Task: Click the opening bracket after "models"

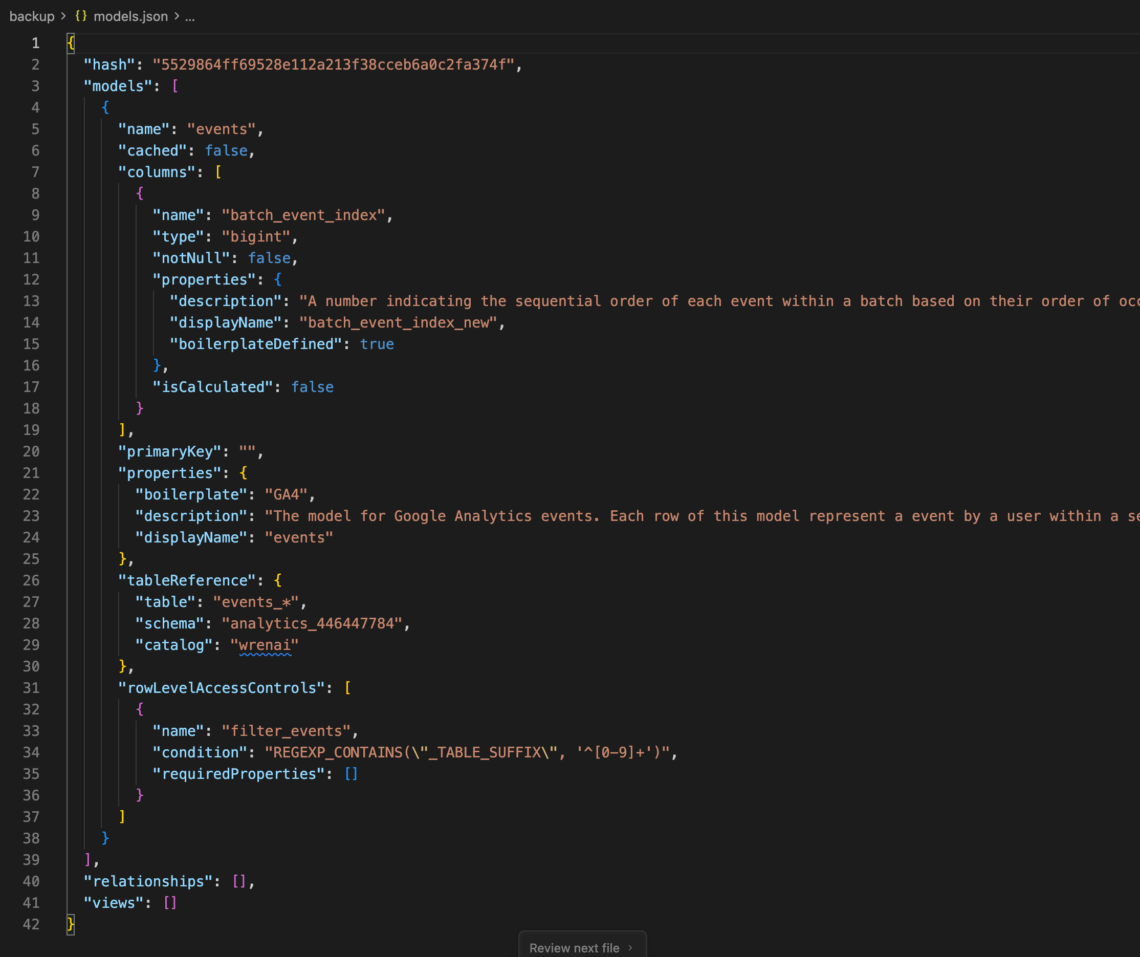Action: pos(175,86)
